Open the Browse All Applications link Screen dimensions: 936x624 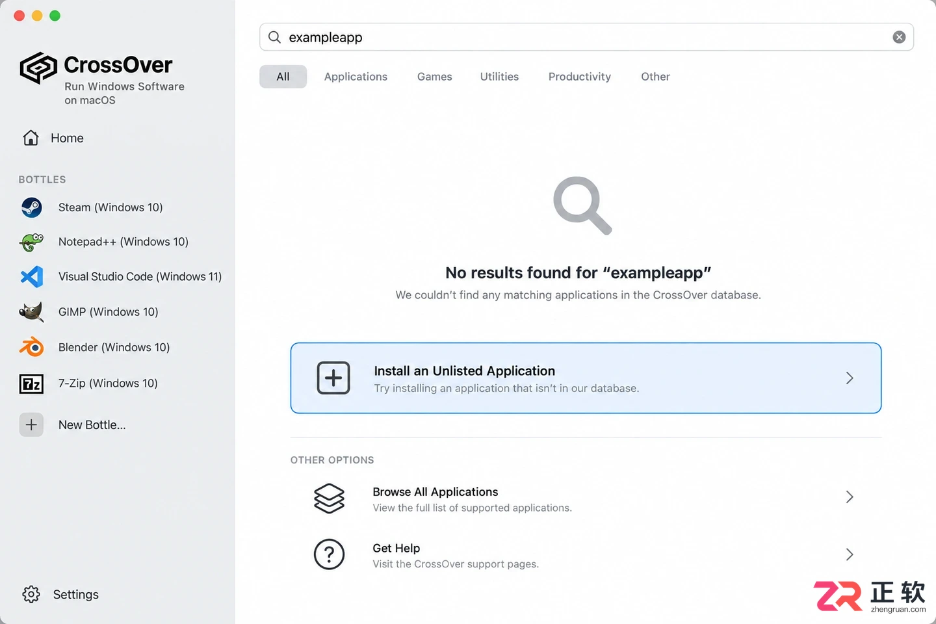point(435,492)
